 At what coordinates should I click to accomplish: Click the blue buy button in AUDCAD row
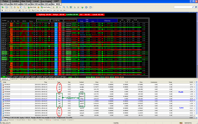point(56,23)
